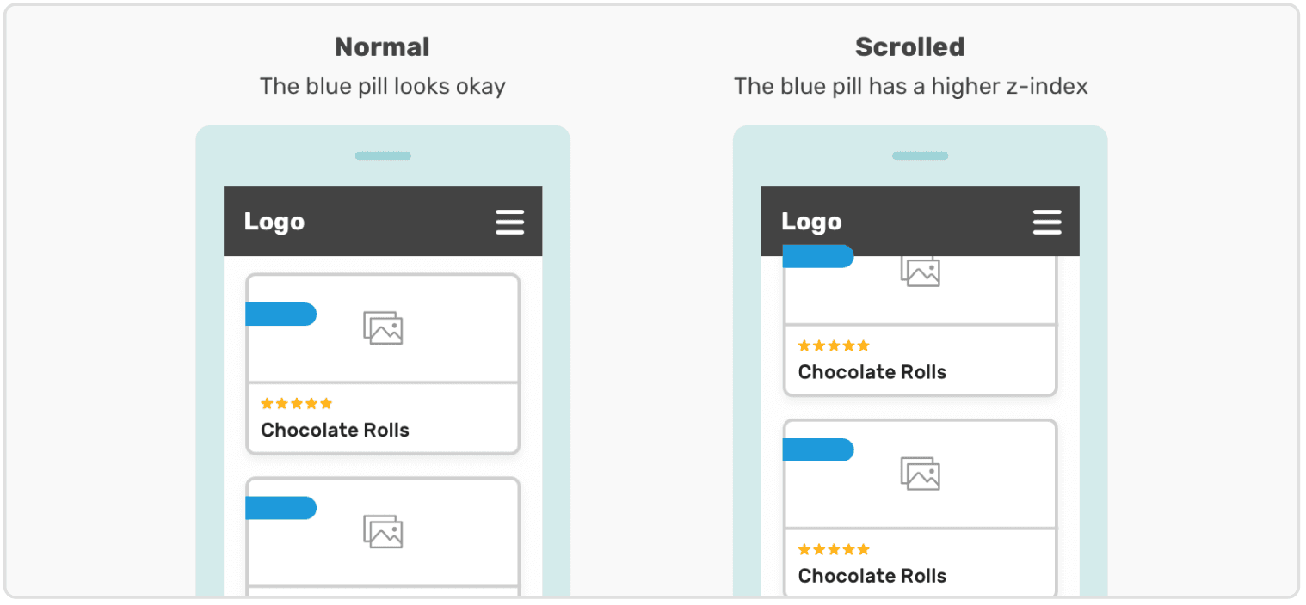Click the five-star rating in the Normal phone

(296, 404)
